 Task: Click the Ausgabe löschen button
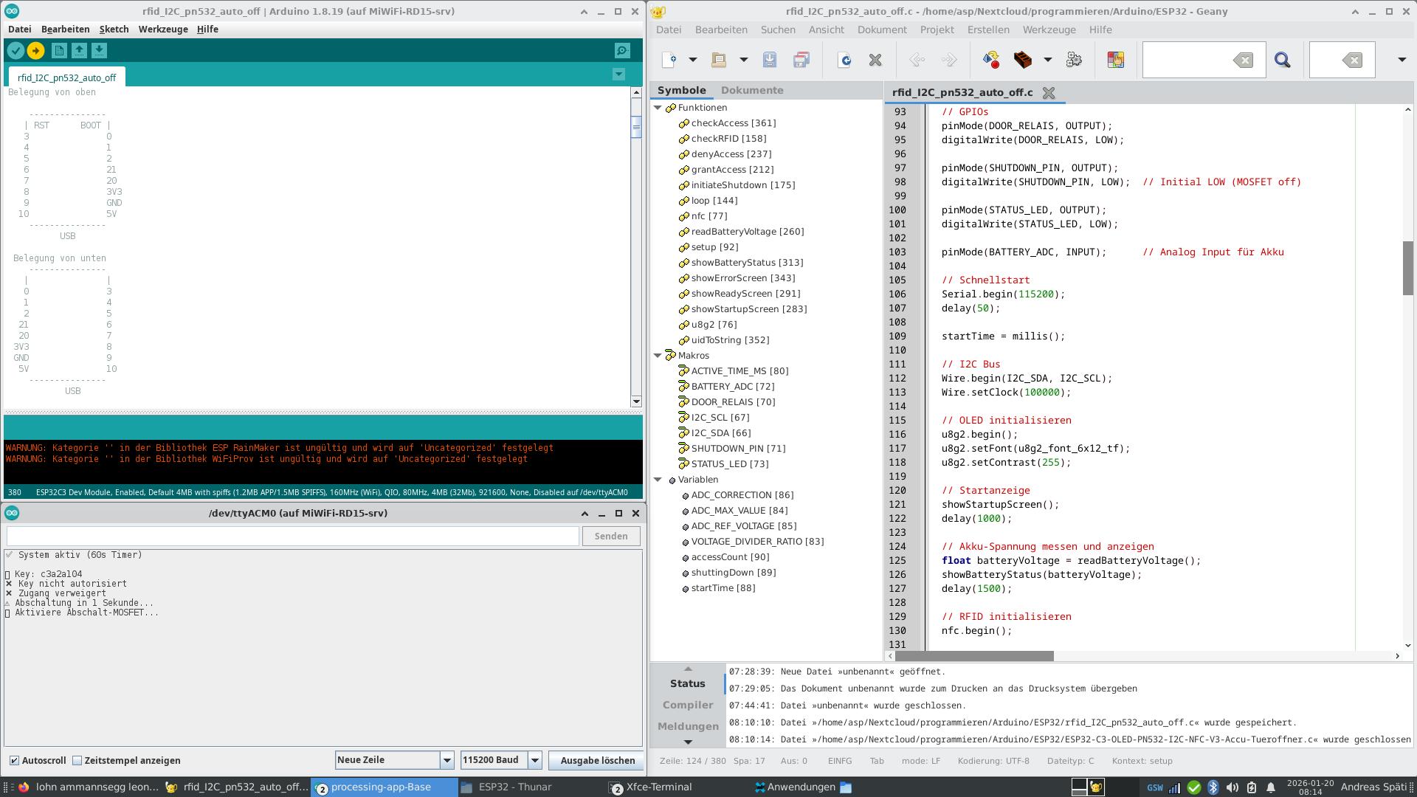596,760
